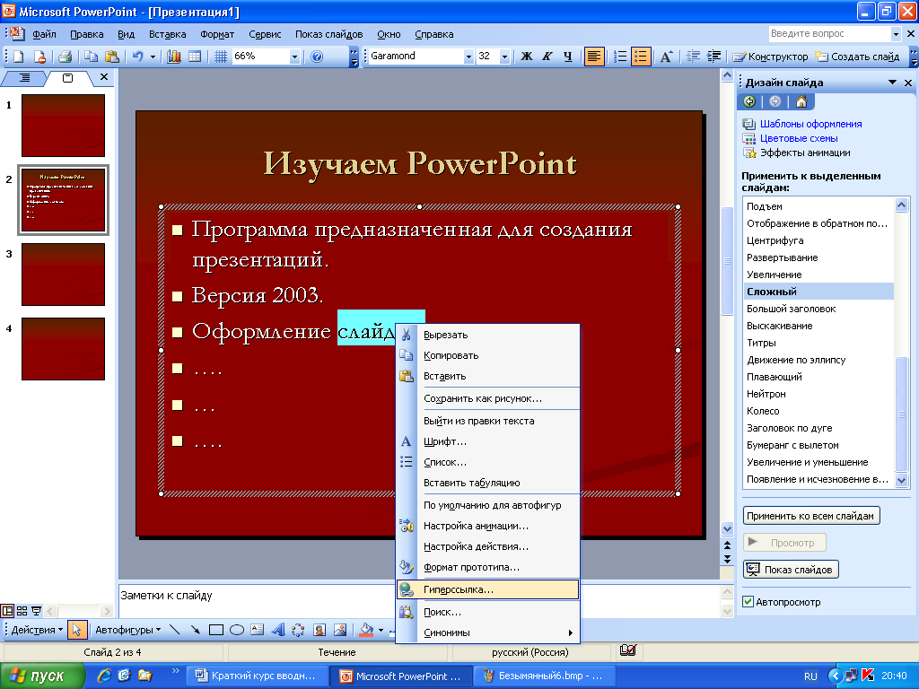The width and height of the screenshot is (919, 689).
Task: Toggle Italic (К) formatting
Action: click(547, 57)
